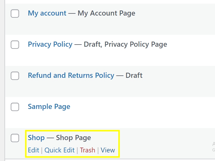Image resolution: width=215 pixels, height=161 pixels.
Task: Open the My account page title
Action: coord(47,13)
